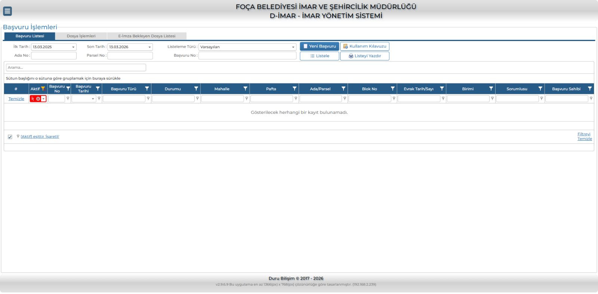This screenshot has height=294, width=598.
Task: Expand the Listeleme Türü dropdown
Action: click(293, 47)
